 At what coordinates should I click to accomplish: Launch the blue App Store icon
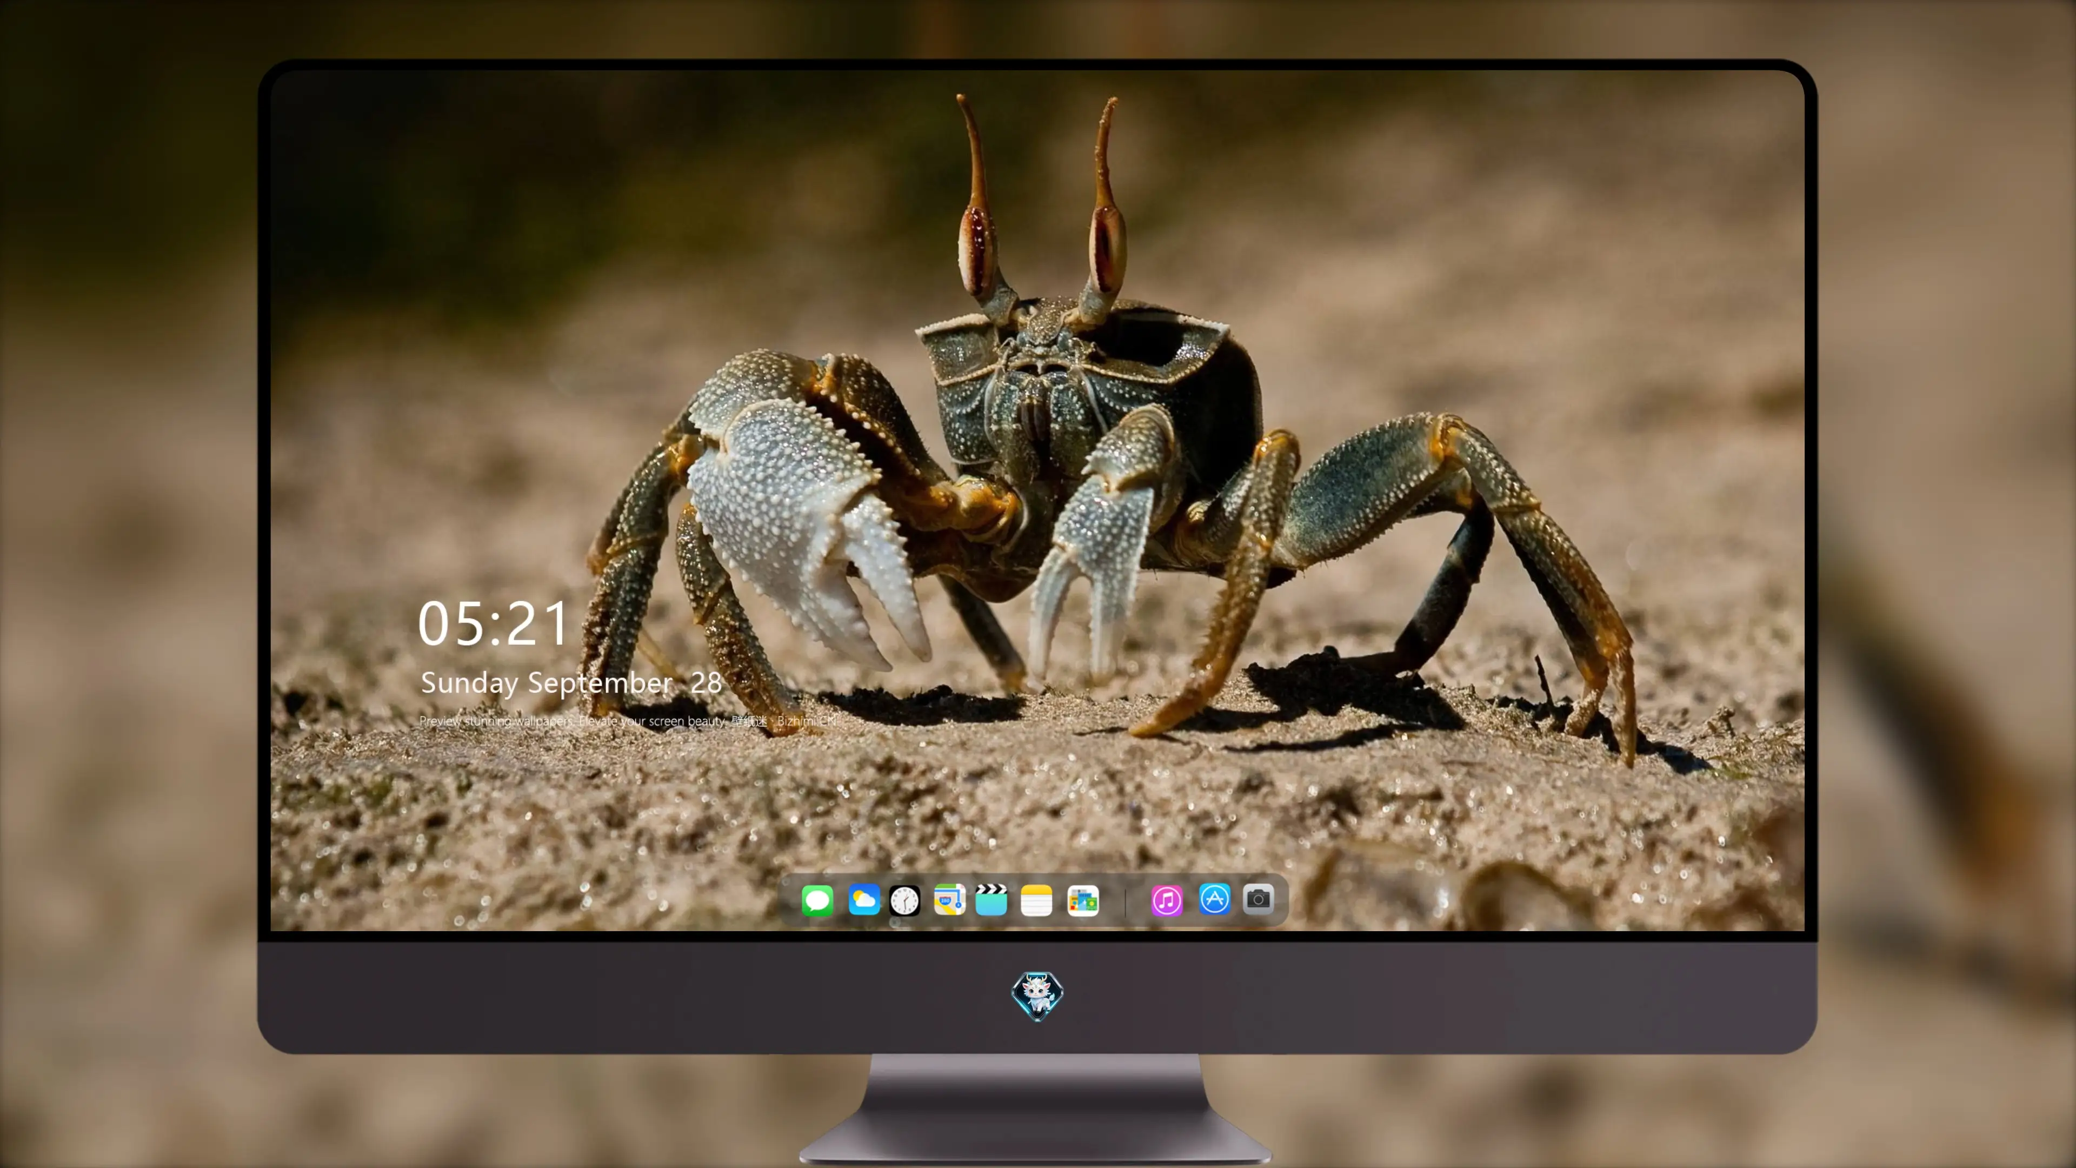tap(1214, 899)
